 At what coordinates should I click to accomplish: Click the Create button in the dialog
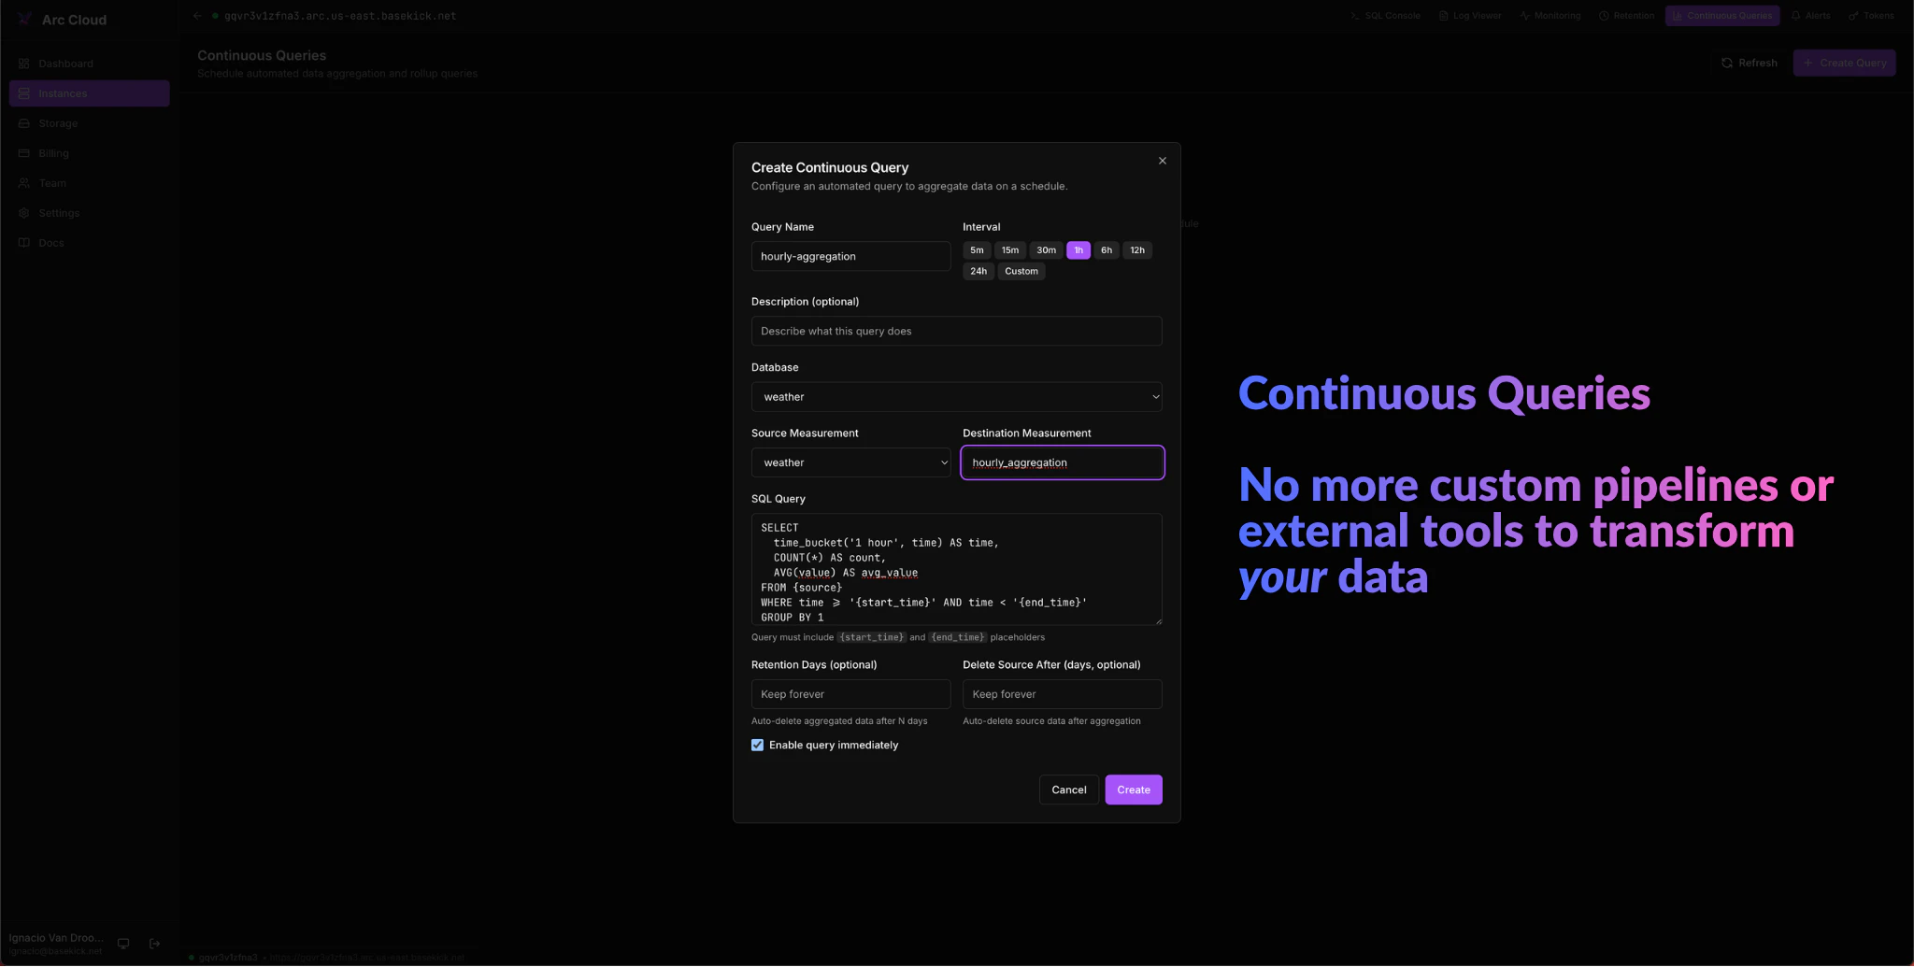[1134, 790]
